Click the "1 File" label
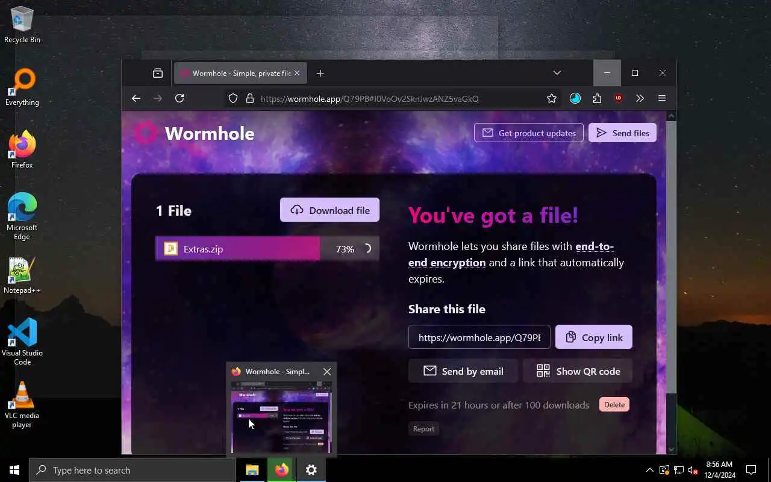This screenshot has width=771, height=482. point(173,210)
